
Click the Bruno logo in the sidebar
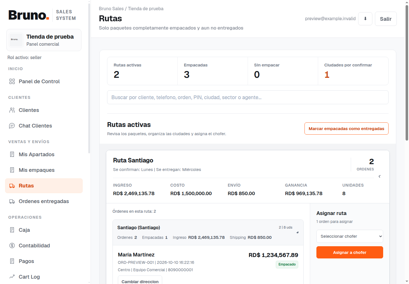click(29, 15)
